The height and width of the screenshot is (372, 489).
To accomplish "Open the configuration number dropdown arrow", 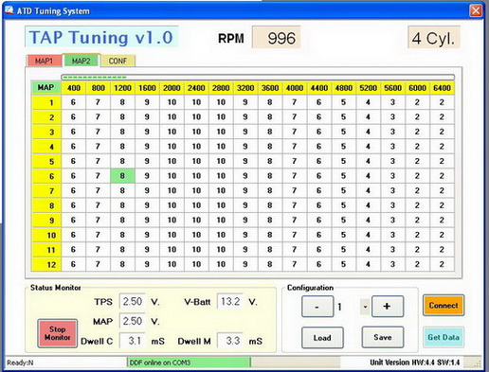I will tap(365, 307).
